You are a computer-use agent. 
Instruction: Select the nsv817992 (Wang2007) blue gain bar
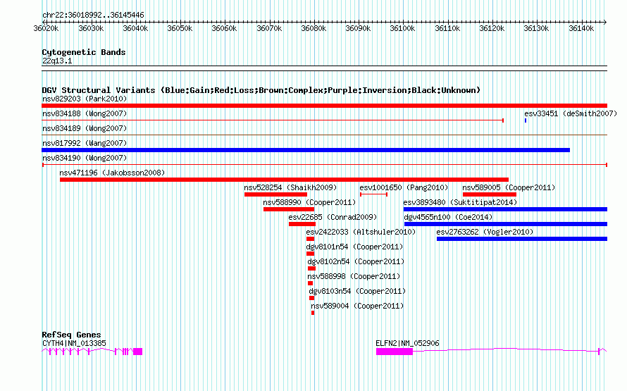306,150
